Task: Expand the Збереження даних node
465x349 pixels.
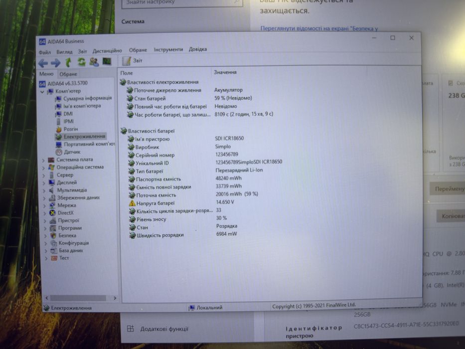Action: click(45, 198)
